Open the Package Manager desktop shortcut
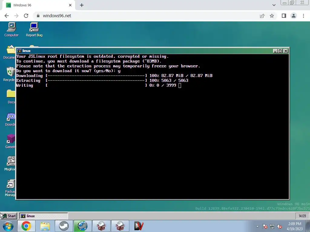Screen dimensions: 310x232 click(10, 188)
